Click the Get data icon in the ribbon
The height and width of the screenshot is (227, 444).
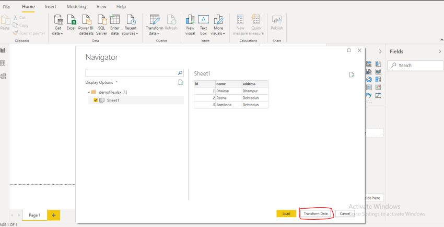(58, 20)
